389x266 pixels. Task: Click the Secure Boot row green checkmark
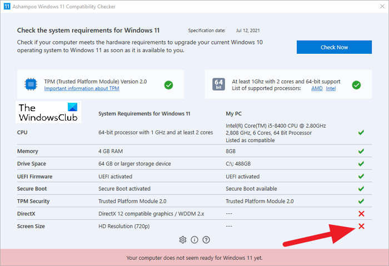click(361, 189)
